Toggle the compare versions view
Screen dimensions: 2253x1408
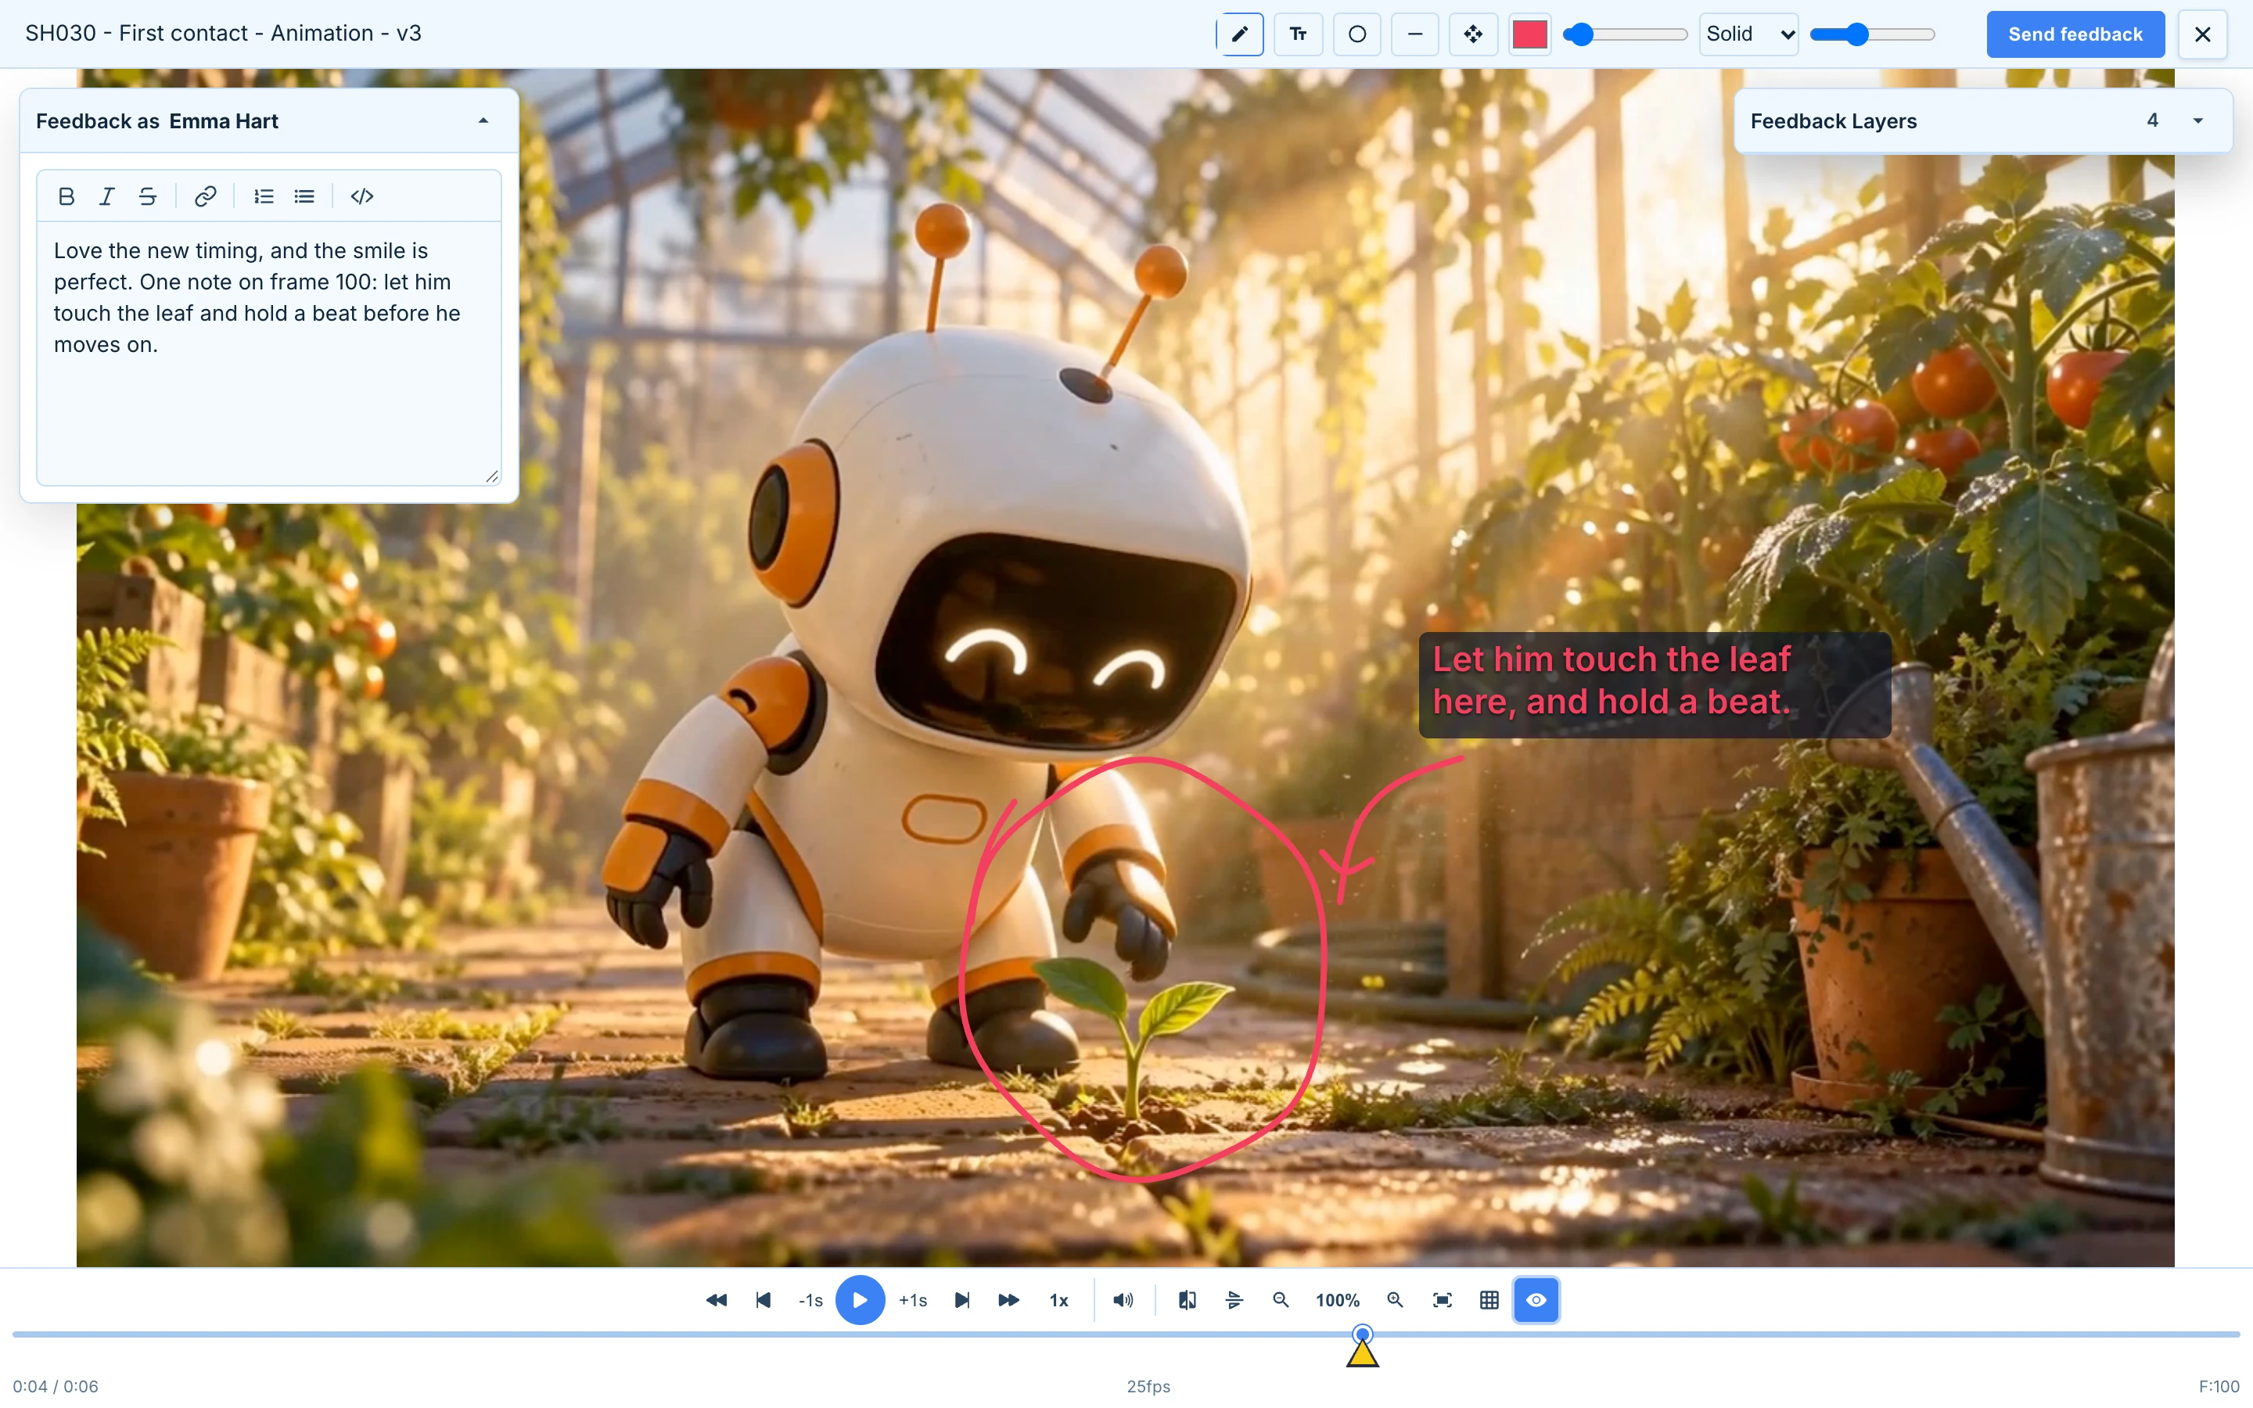point(1187,1300)
